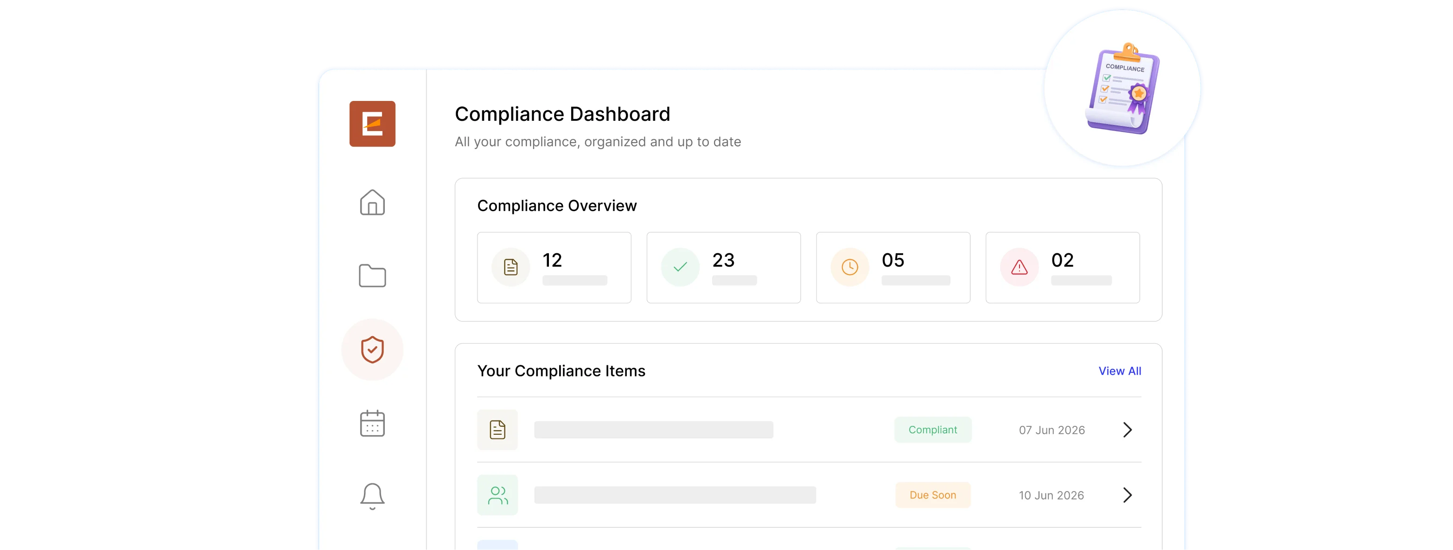Click the people icon in the Due Soon row
Image resolution: width=1453 pixels, height=550 pixels.
(497, 495)
